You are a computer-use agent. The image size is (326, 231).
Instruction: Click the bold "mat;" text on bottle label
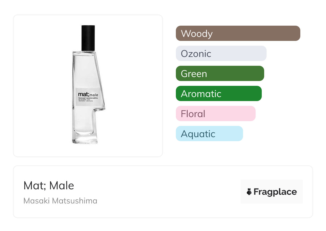coord(83,94)
